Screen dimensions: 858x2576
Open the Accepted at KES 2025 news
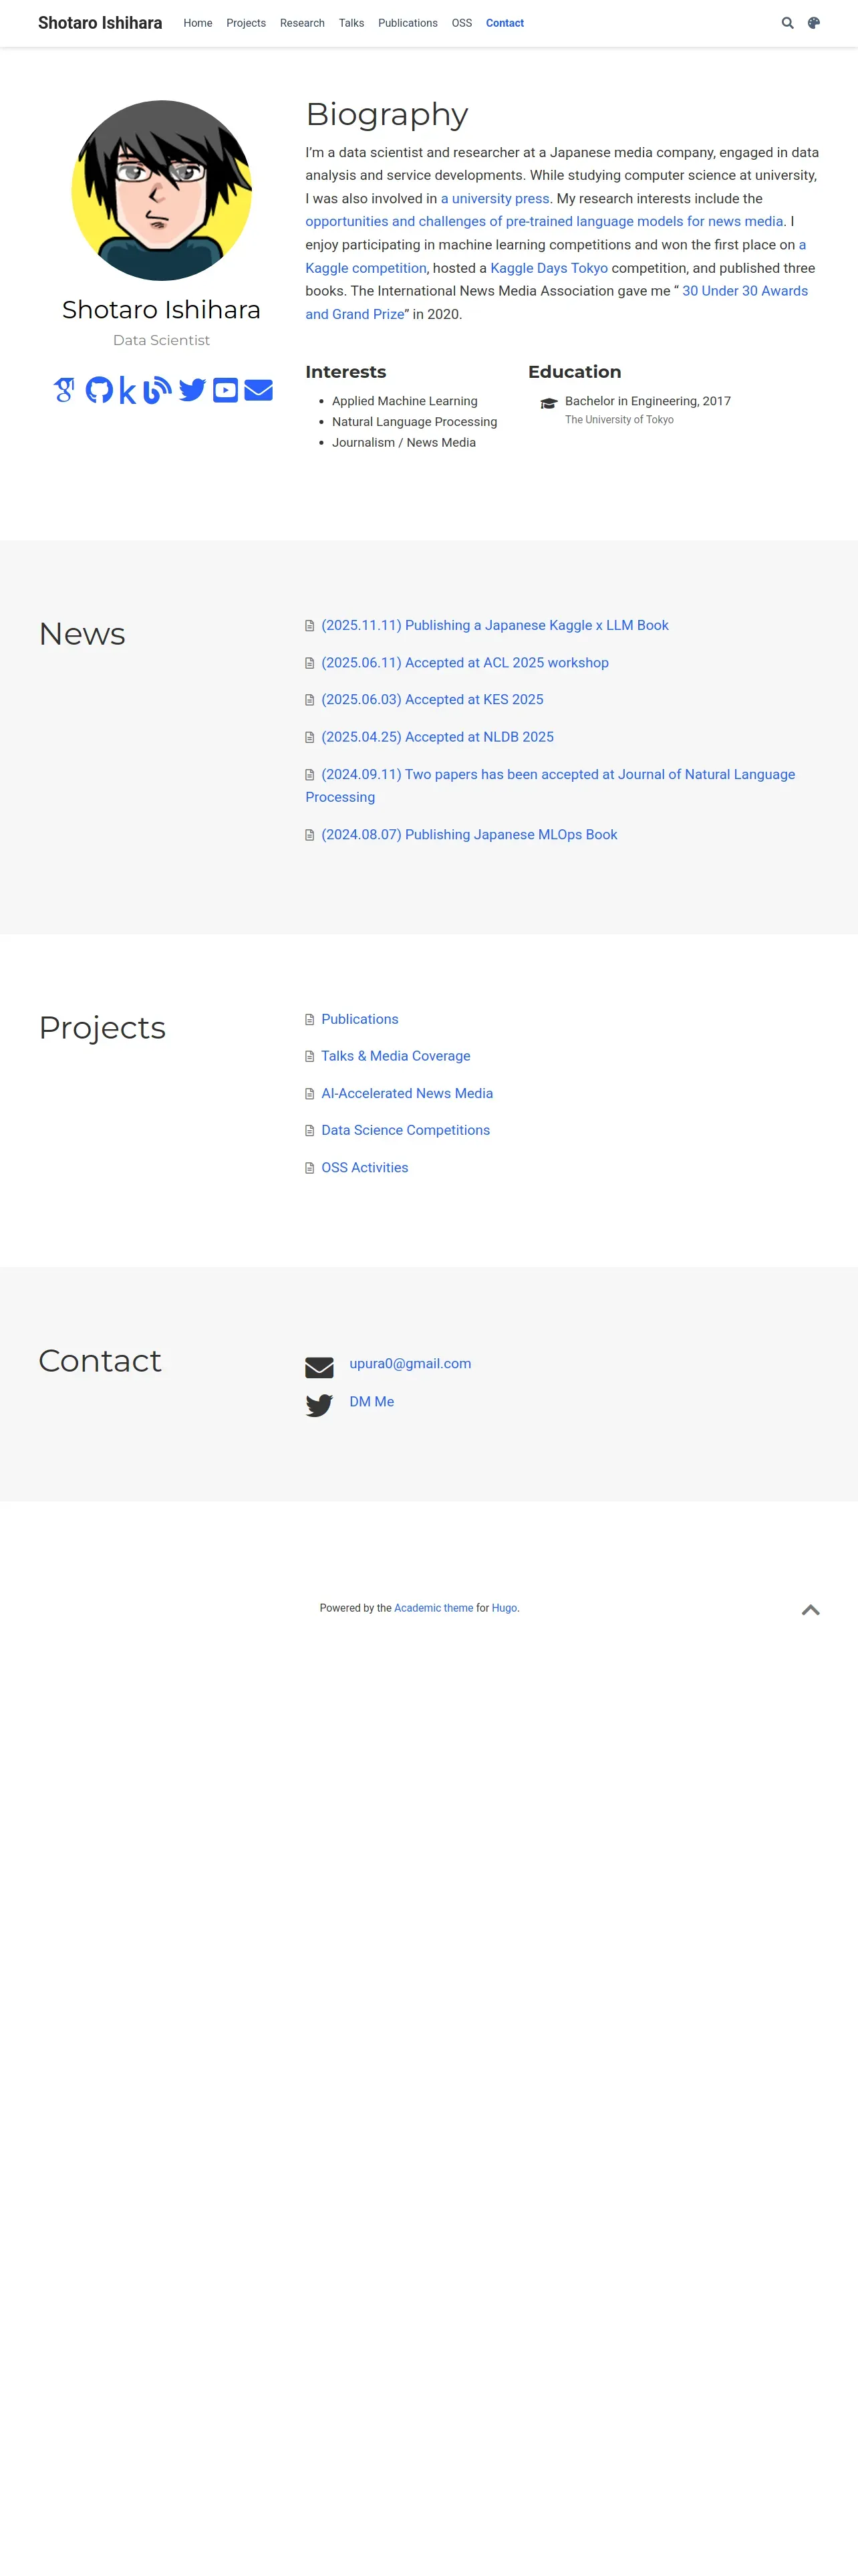coord(432,700)
